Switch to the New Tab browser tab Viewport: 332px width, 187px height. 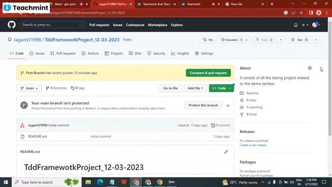pyautogui.click(x=245, y=4)
